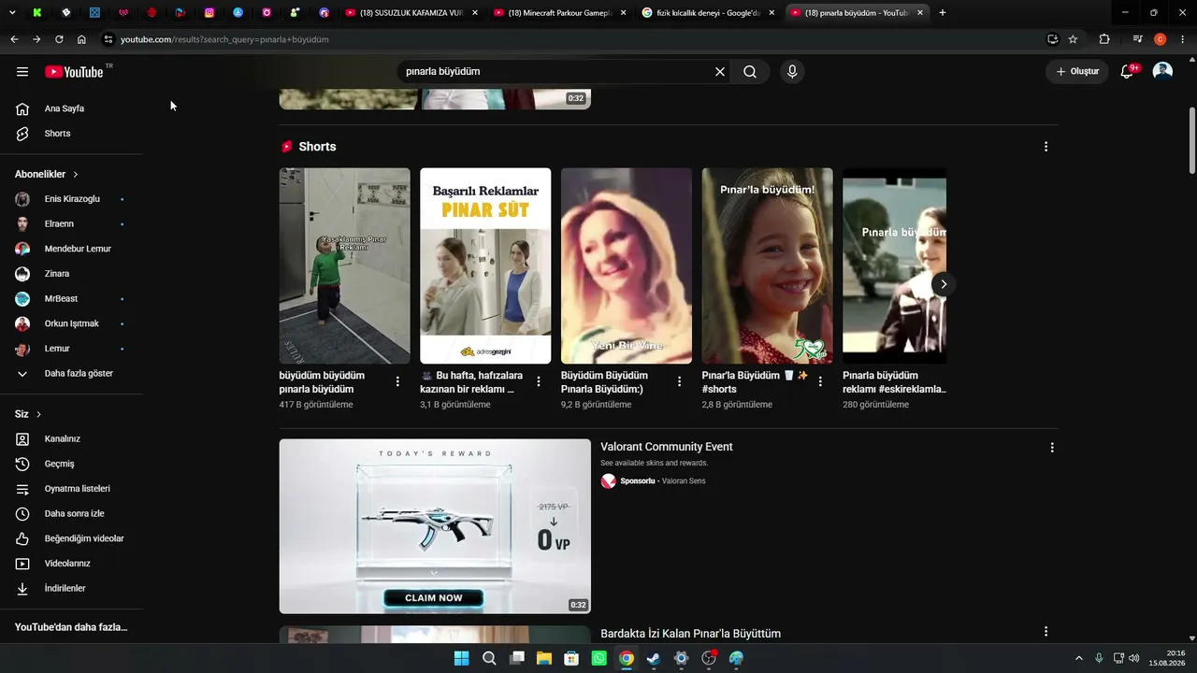
Task: Open options for 'büyüdüm büyüdüm pınarla büyüdüm' short
Action: click(397, 381)
